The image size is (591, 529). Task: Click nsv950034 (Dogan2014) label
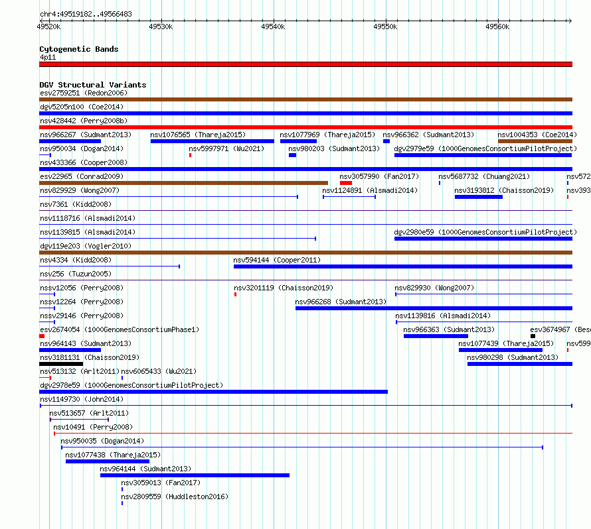pos(82,148)
